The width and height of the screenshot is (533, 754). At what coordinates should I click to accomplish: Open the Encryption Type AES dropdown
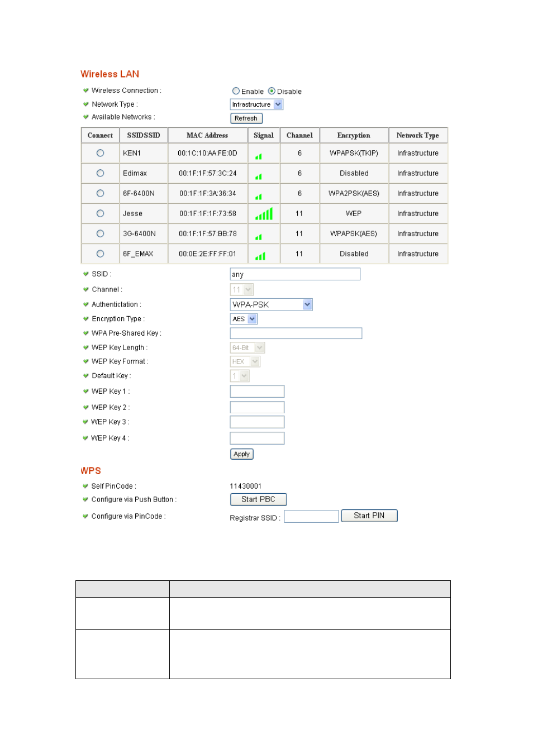244,319
